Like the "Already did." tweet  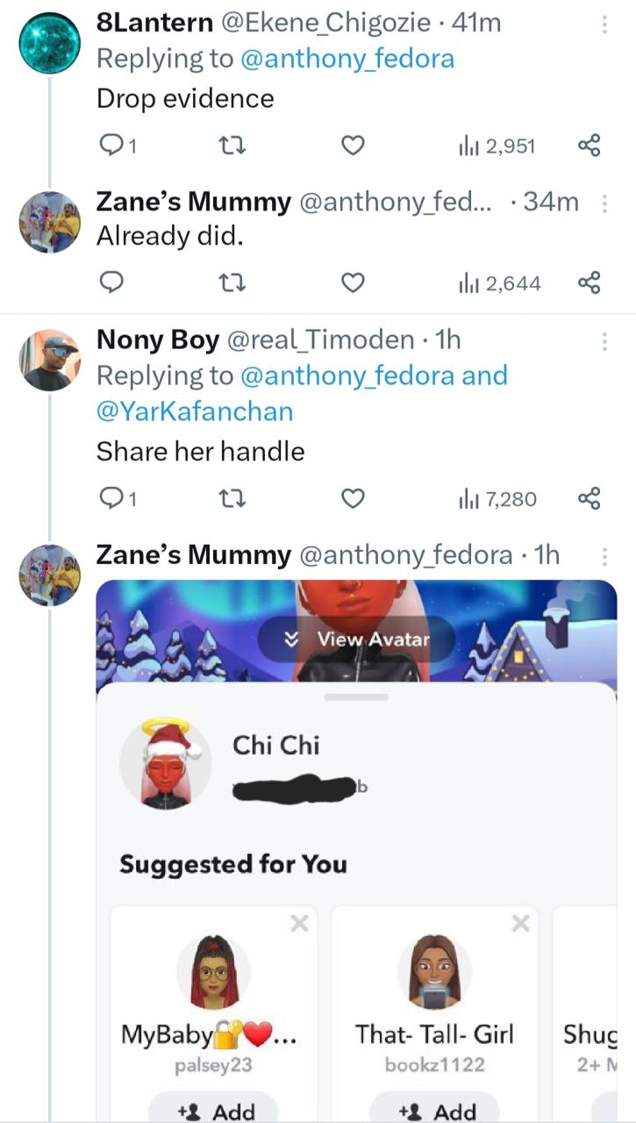point(352,283)
